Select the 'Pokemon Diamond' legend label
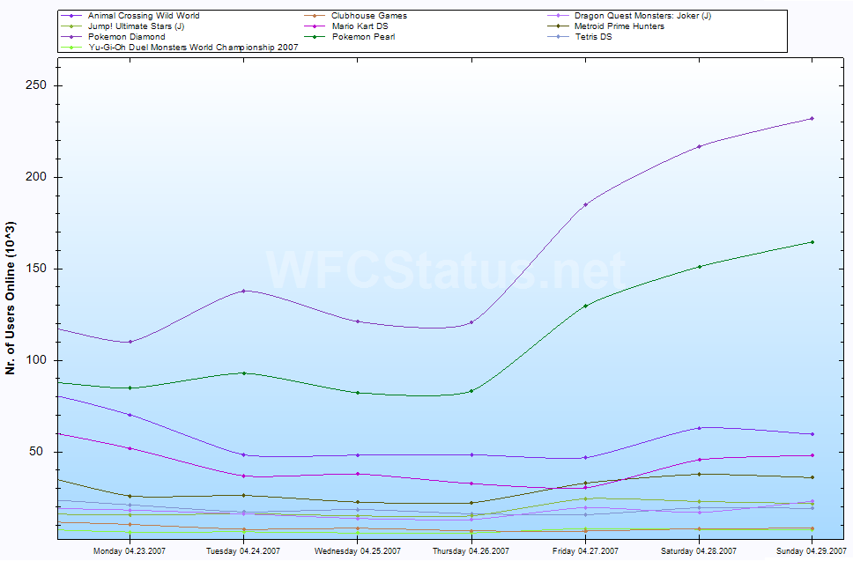 coord(126,37)
